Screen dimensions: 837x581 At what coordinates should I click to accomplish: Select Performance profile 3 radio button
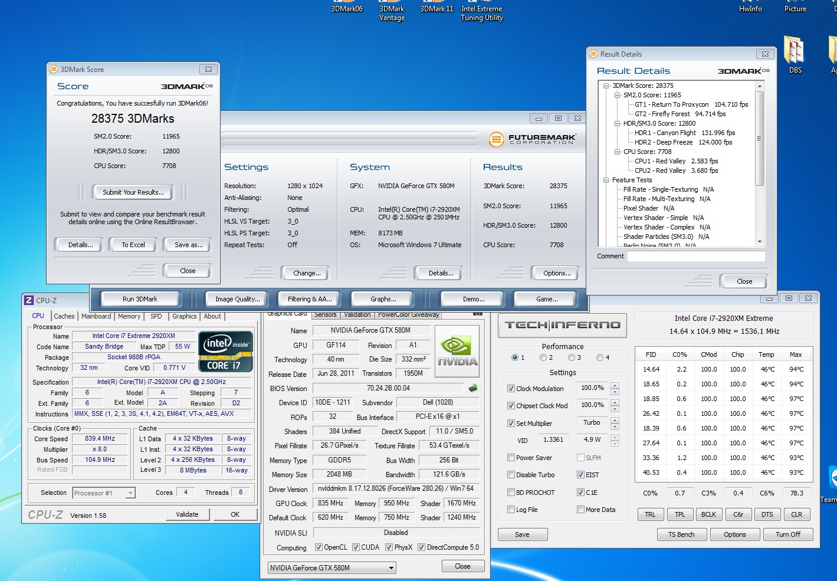(571, 357)
